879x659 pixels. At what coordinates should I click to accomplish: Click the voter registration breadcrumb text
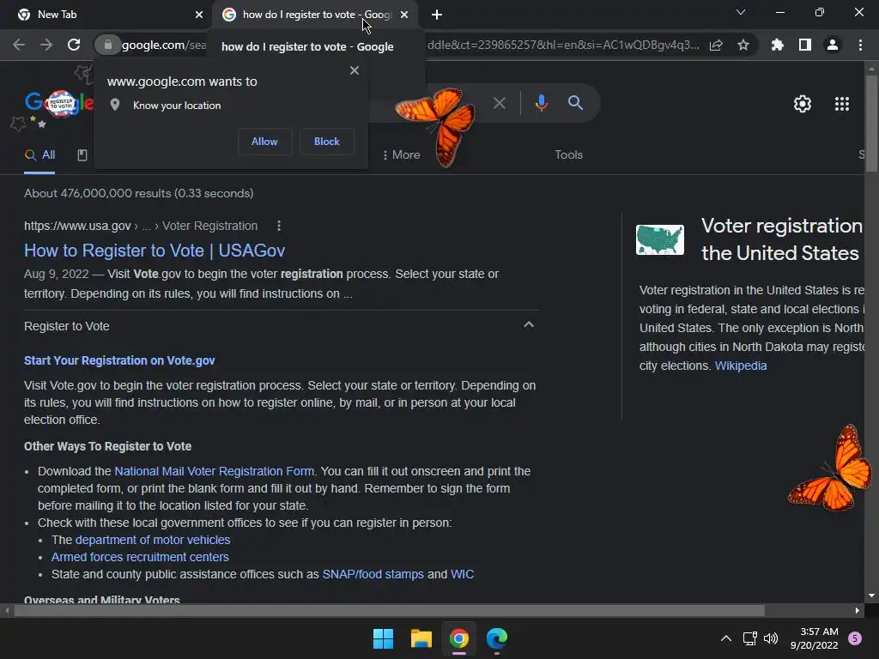point(209,226)
